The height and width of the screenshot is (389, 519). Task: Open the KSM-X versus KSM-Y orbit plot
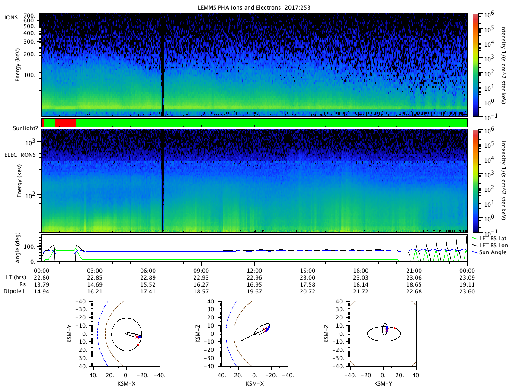(126, 334)
